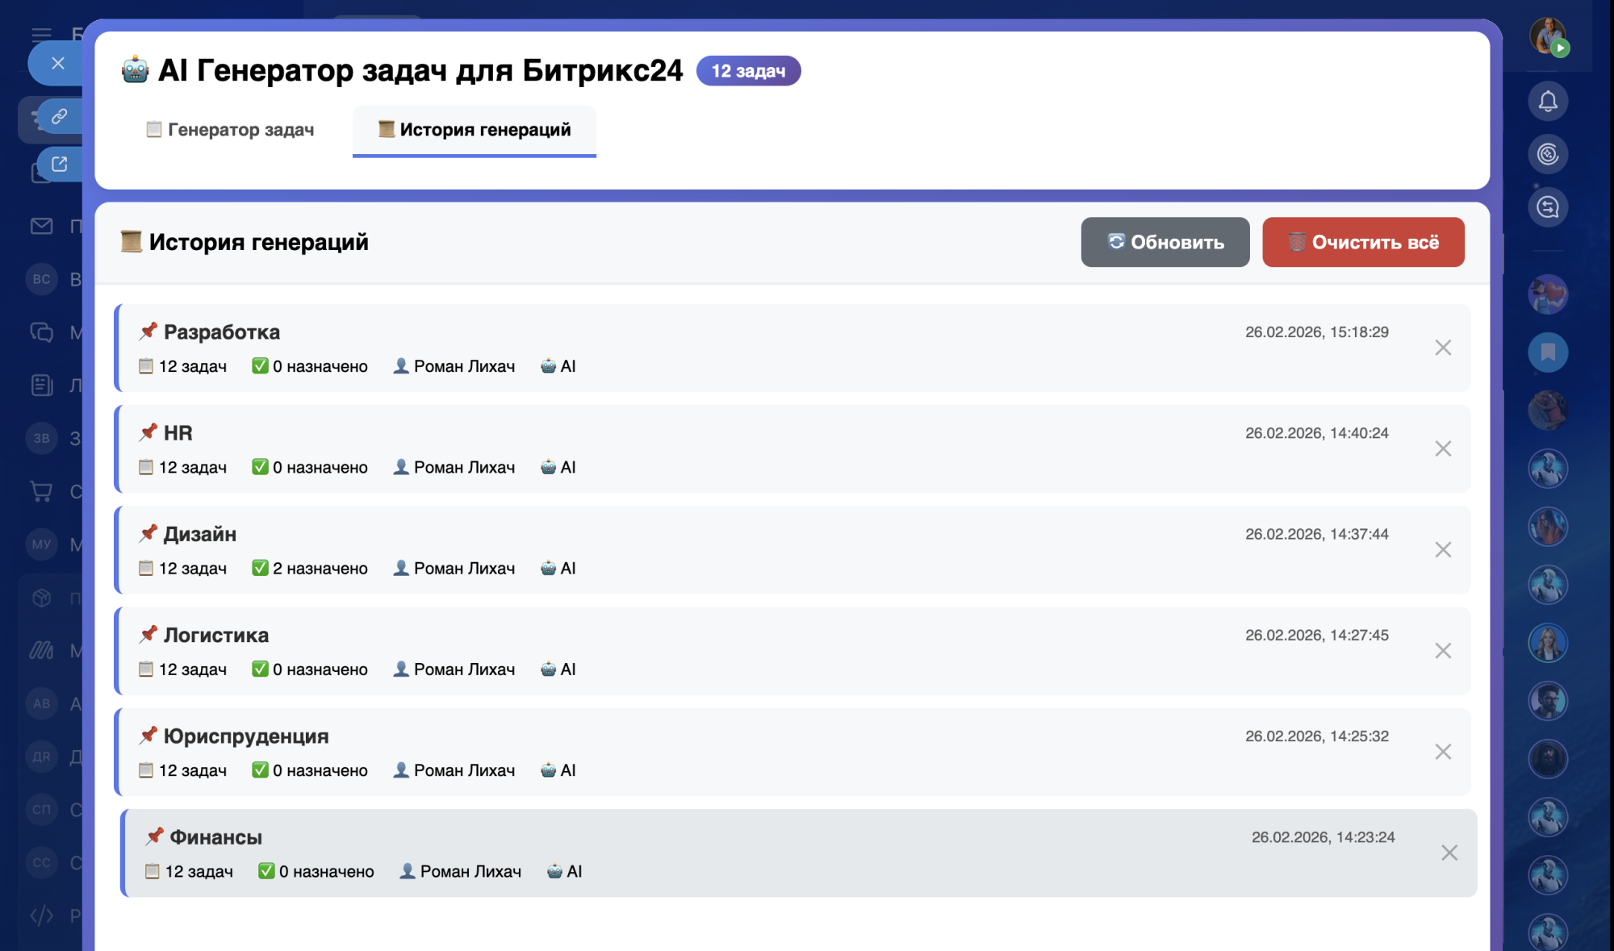This screenshot has width=1614, height=951.
Task: Open the Логистика generation entry
Action: point(792,651)
